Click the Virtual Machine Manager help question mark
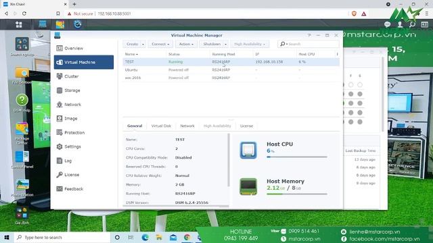 [x=309, y=35]
